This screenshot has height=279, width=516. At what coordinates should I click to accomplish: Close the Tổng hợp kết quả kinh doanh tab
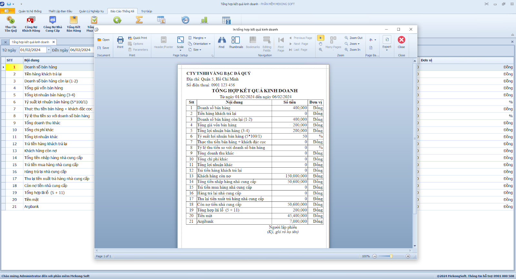(54, 42)
